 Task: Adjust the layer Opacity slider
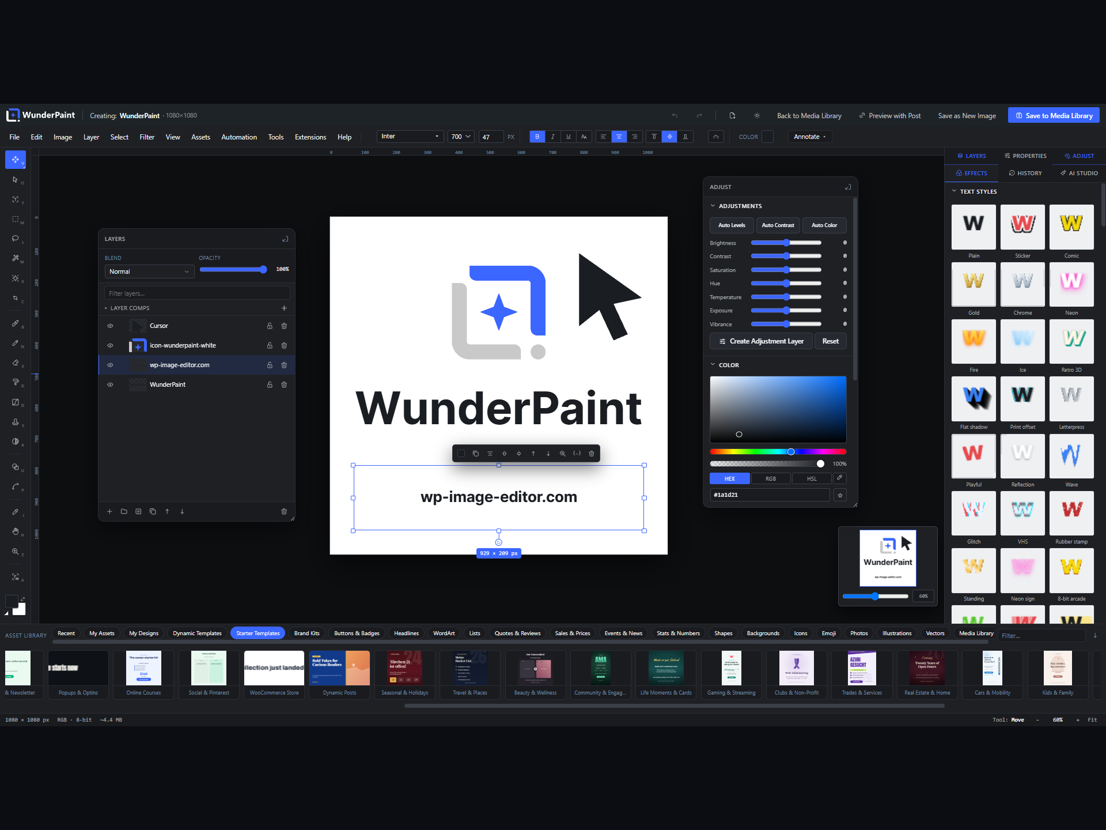coord(232,269)
